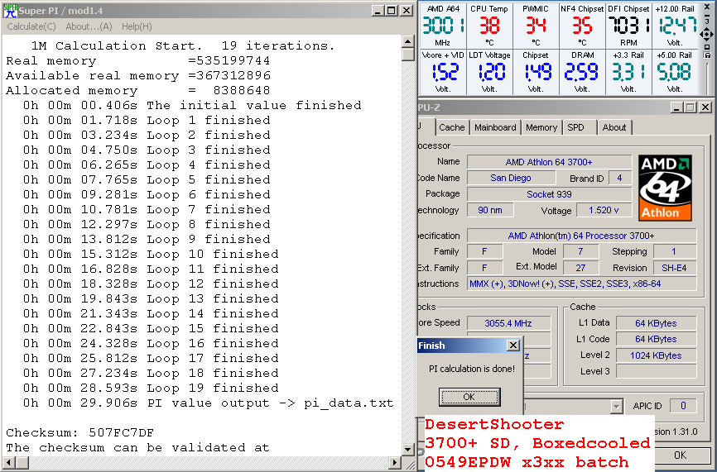
Task: Close the Super PI window
Action: click(406, 11)
